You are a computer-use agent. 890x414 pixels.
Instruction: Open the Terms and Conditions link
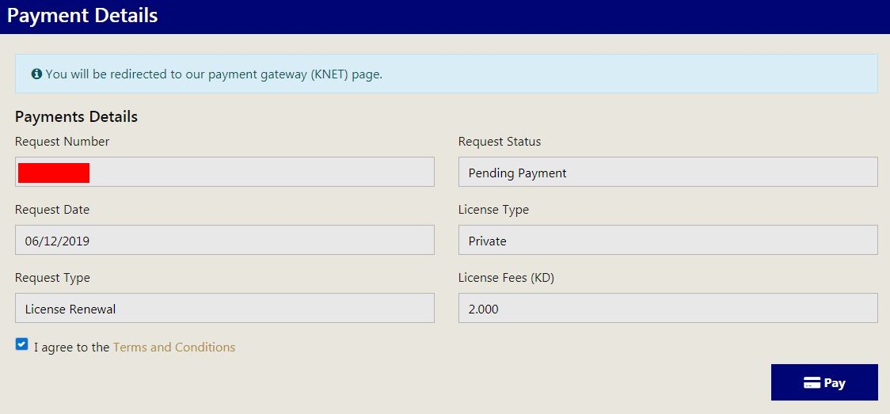173,347
